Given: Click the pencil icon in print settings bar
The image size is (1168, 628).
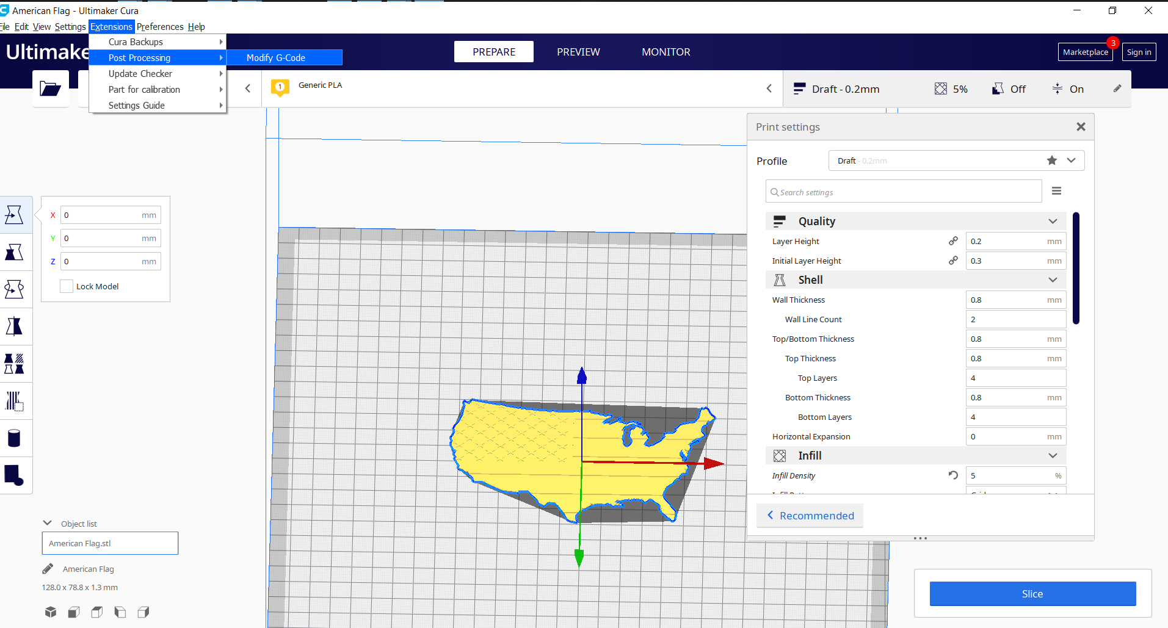Looking at the screenshot, I should (x=1117, y=88).
